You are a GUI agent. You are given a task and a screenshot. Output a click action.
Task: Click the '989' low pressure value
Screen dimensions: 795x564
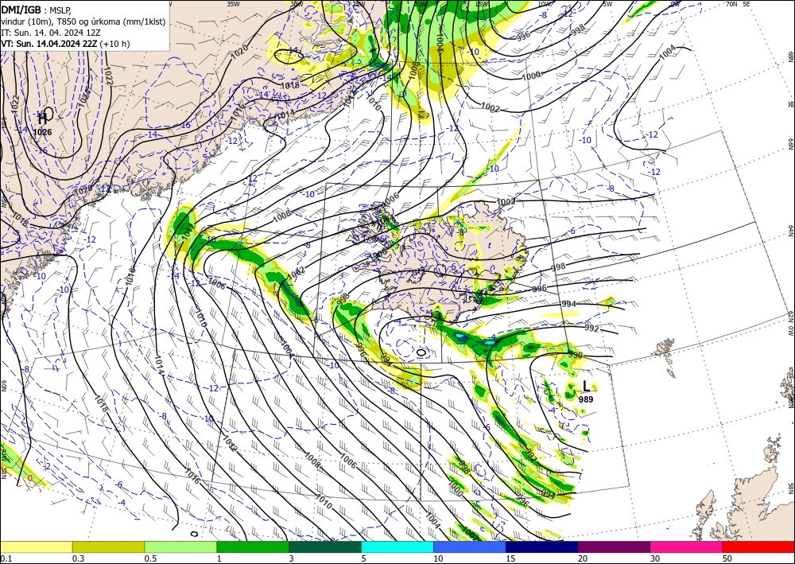(x=586, y=399)
